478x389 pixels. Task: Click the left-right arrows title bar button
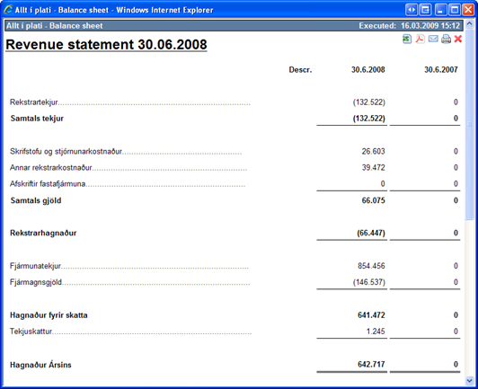tap(412, 10)
